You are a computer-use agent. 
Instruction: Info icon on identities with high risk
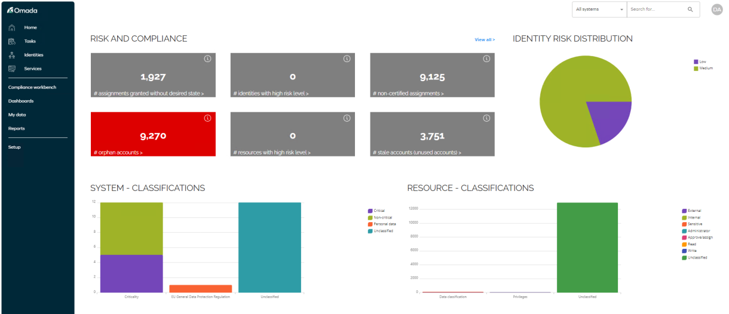(347, 59)
